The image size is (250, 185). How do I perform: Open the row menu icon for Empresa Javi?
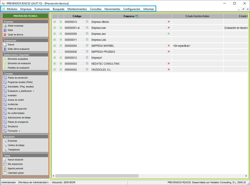pos(87,34)
